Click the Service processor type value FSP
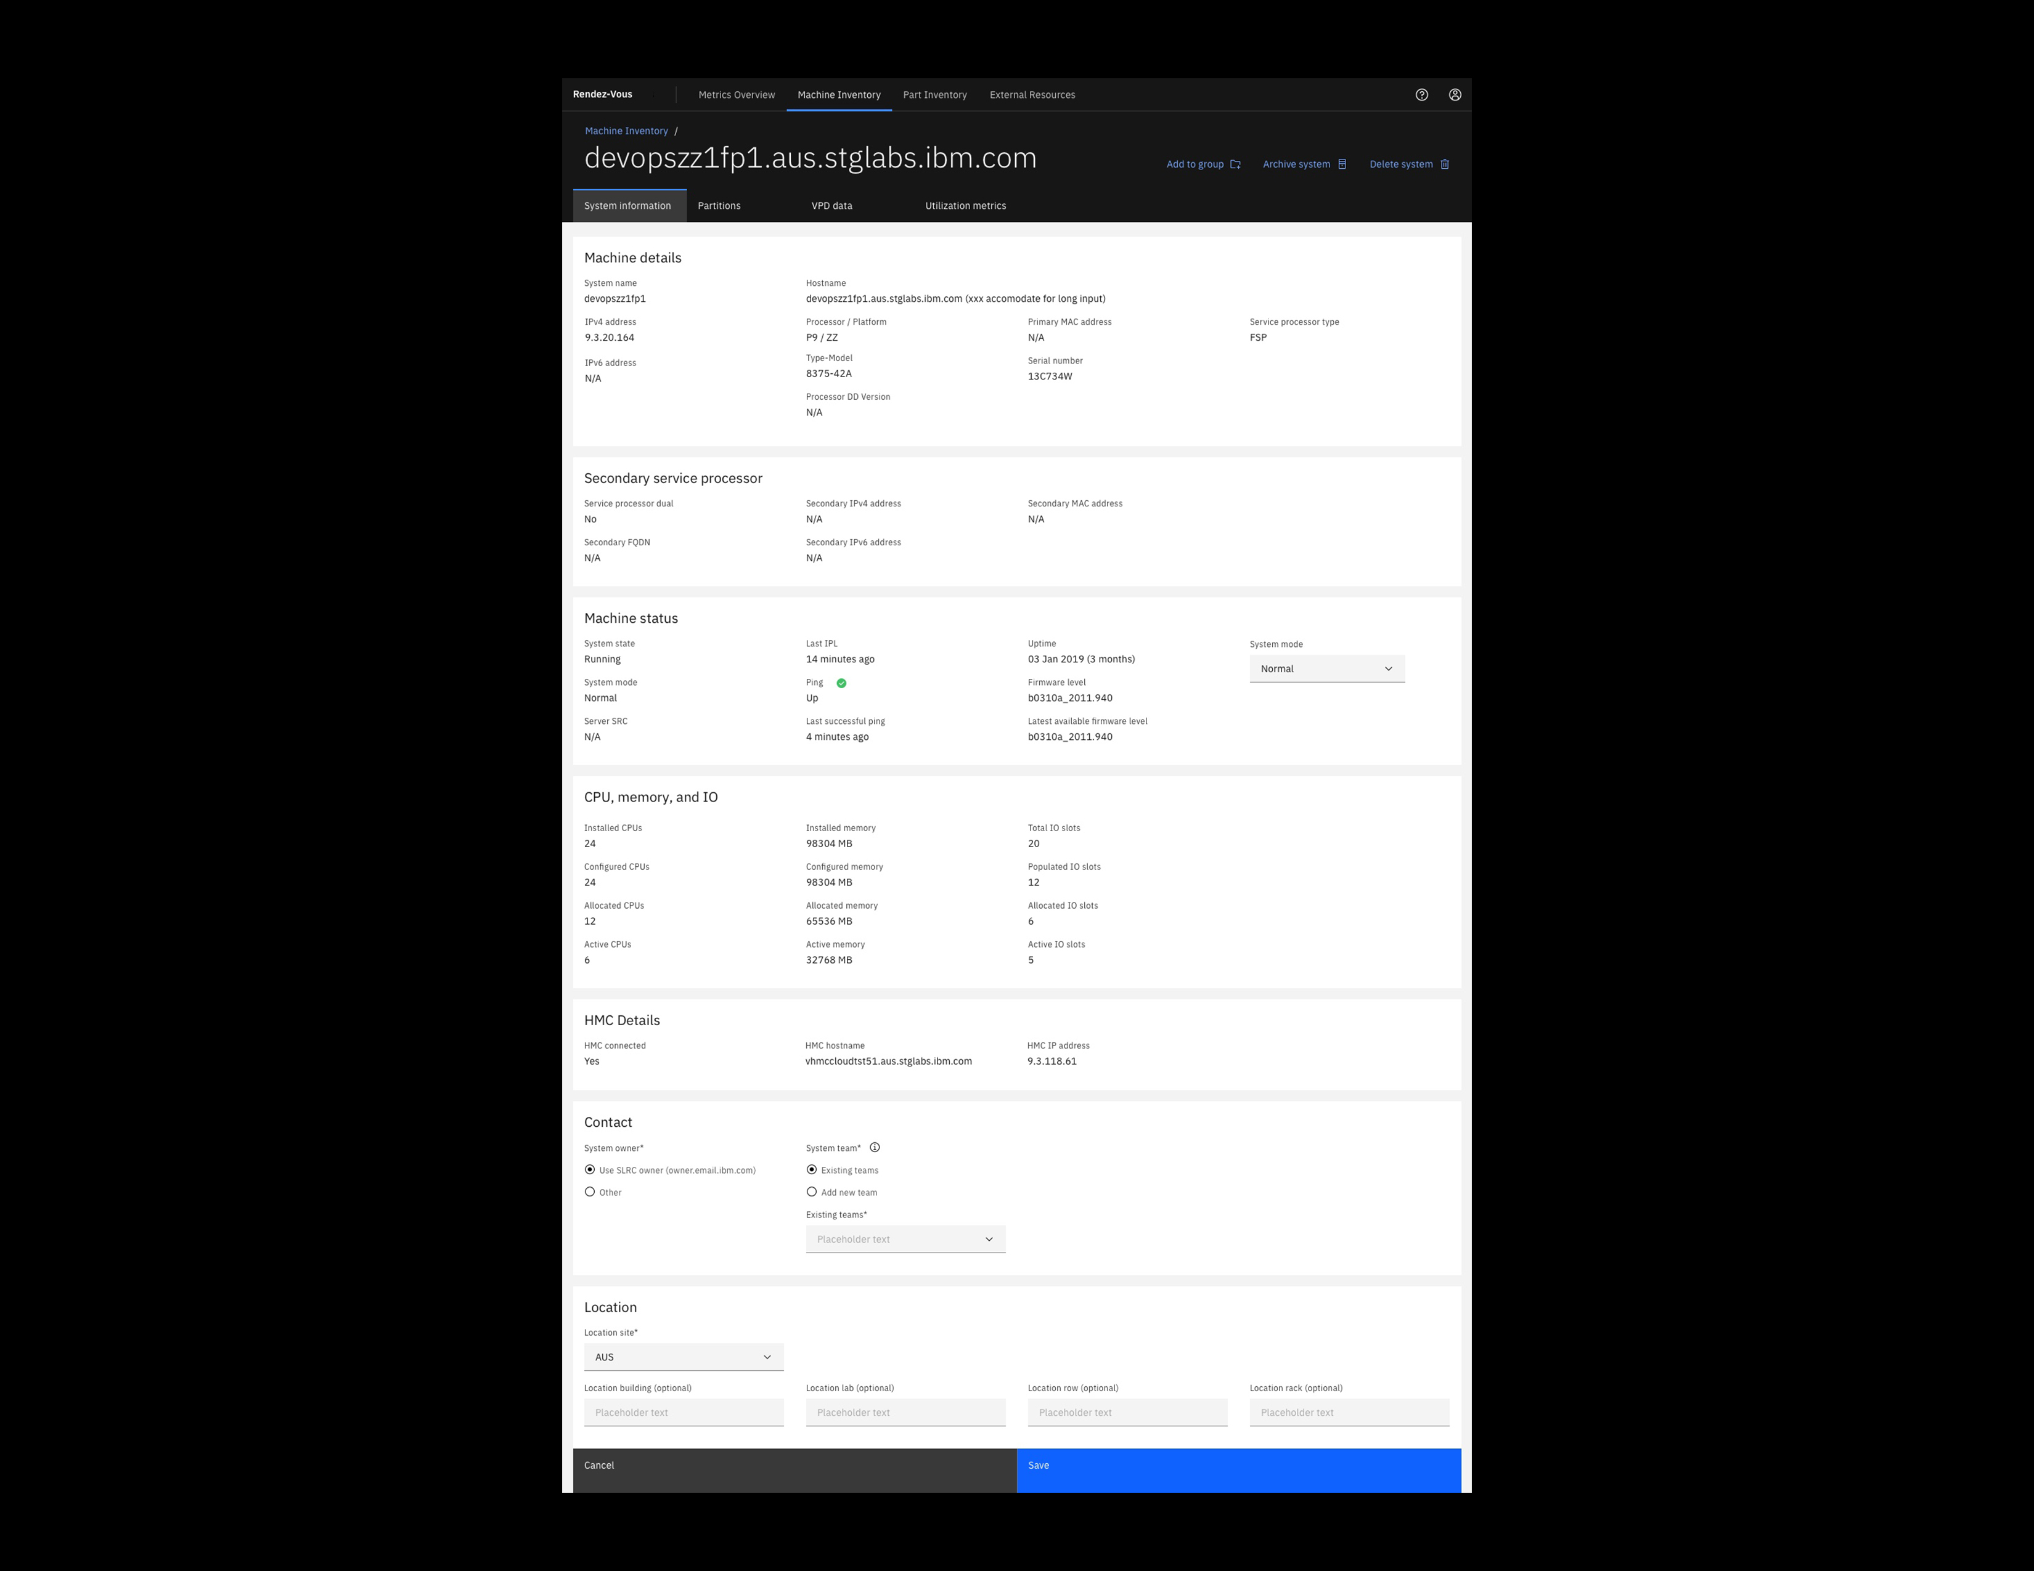 pyautogui.click(x=1258, y=338)
